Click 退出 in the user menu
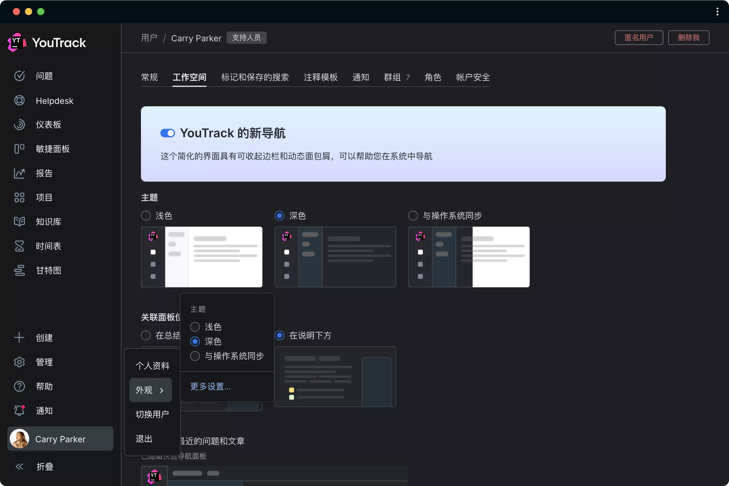729x486 pixels. pos(143,438)
